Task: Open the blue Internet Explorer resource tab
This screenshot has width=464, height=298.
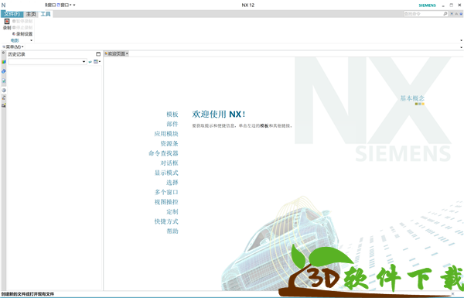Action: [x=4, y=71]
